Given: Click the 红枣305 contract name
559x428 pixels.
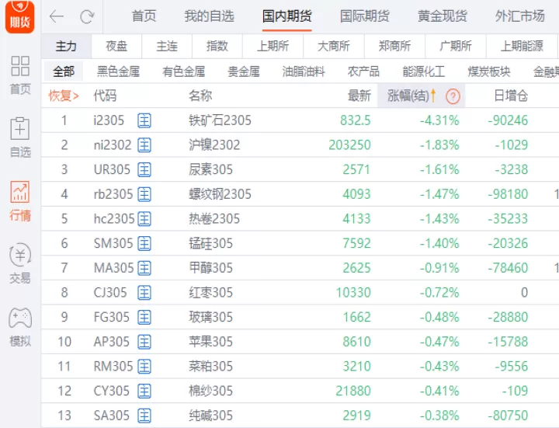Looking at the screenshot, I should point(210,293).
